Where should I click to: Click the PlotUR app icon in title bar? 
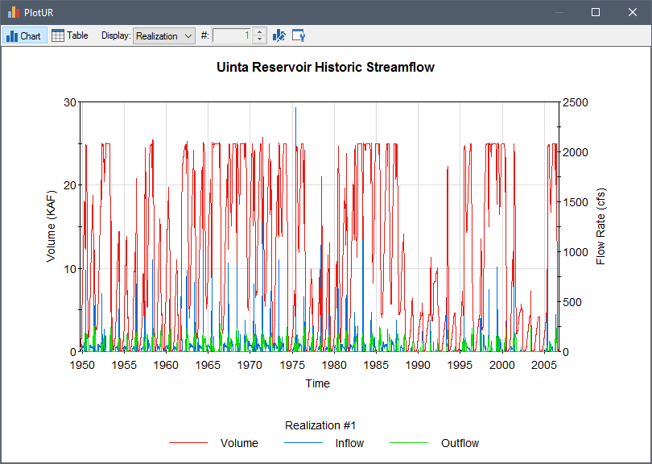pyautogui.click(x=14, y=12)
